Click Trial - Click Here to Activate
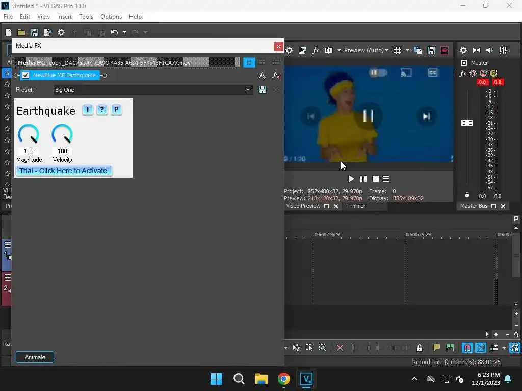 [63, 171]
